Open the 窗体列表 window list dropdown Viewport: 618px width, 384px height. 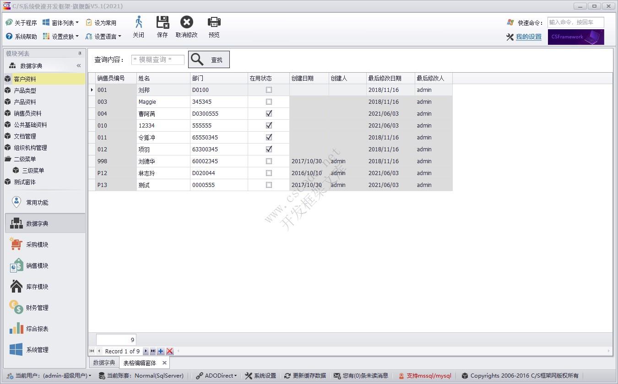pos(60,22)
